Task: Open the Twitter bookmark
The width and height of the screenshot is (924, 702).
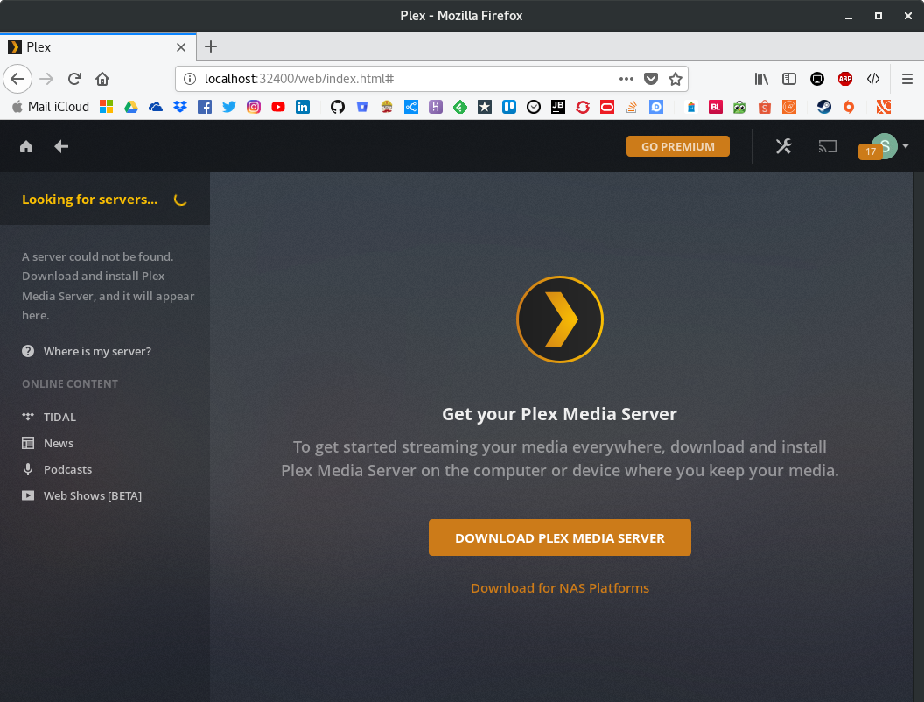Action: point(229,107)
